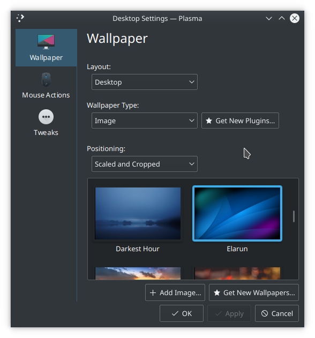Click the window shade-down arrow in the titlebar
This screenshot has height=338, width=315.
pos(268,18)
